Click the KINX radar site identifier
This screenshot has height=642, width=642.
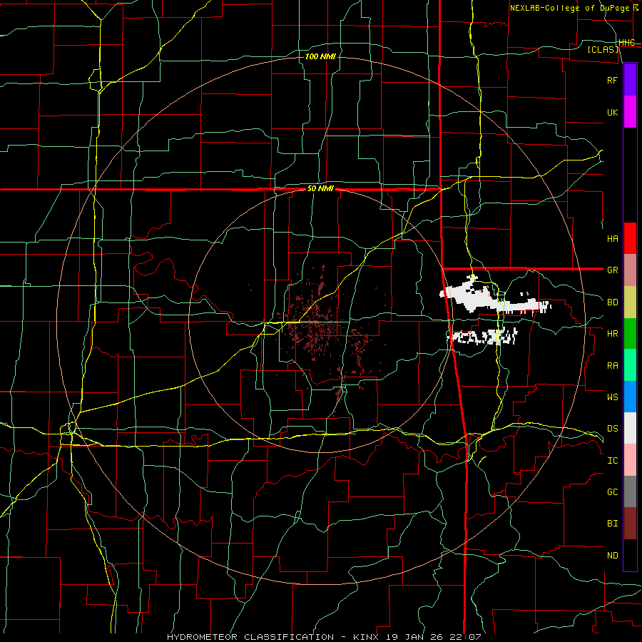pos(366,637)
